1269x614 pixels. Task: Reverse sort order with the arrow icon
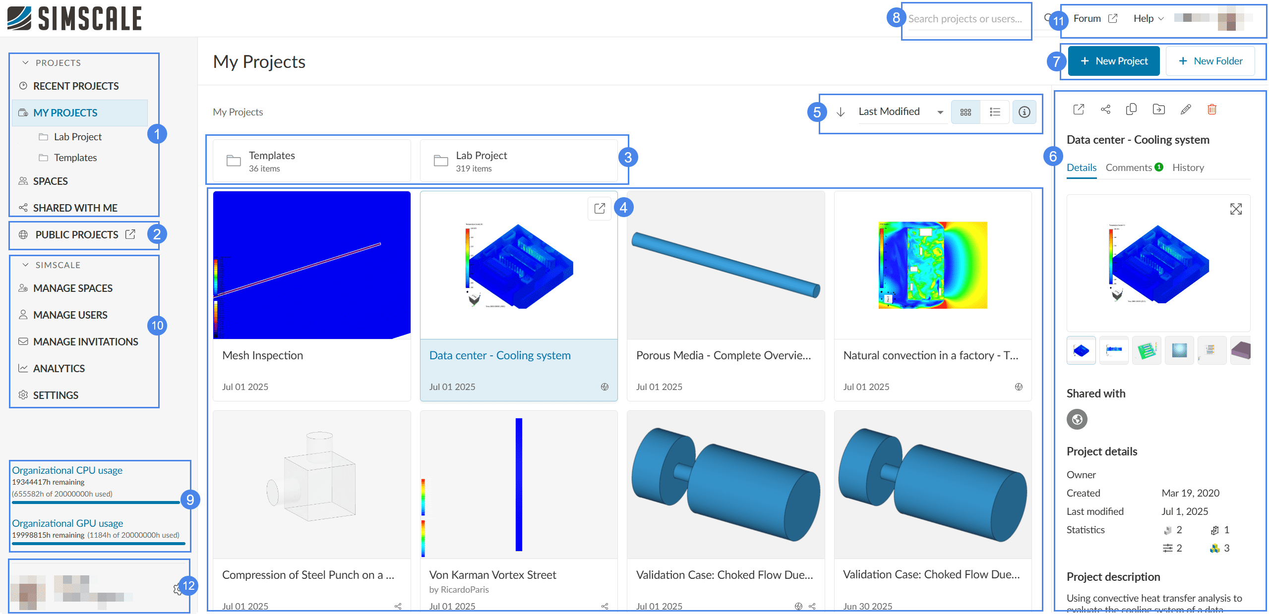coord(841,112)
